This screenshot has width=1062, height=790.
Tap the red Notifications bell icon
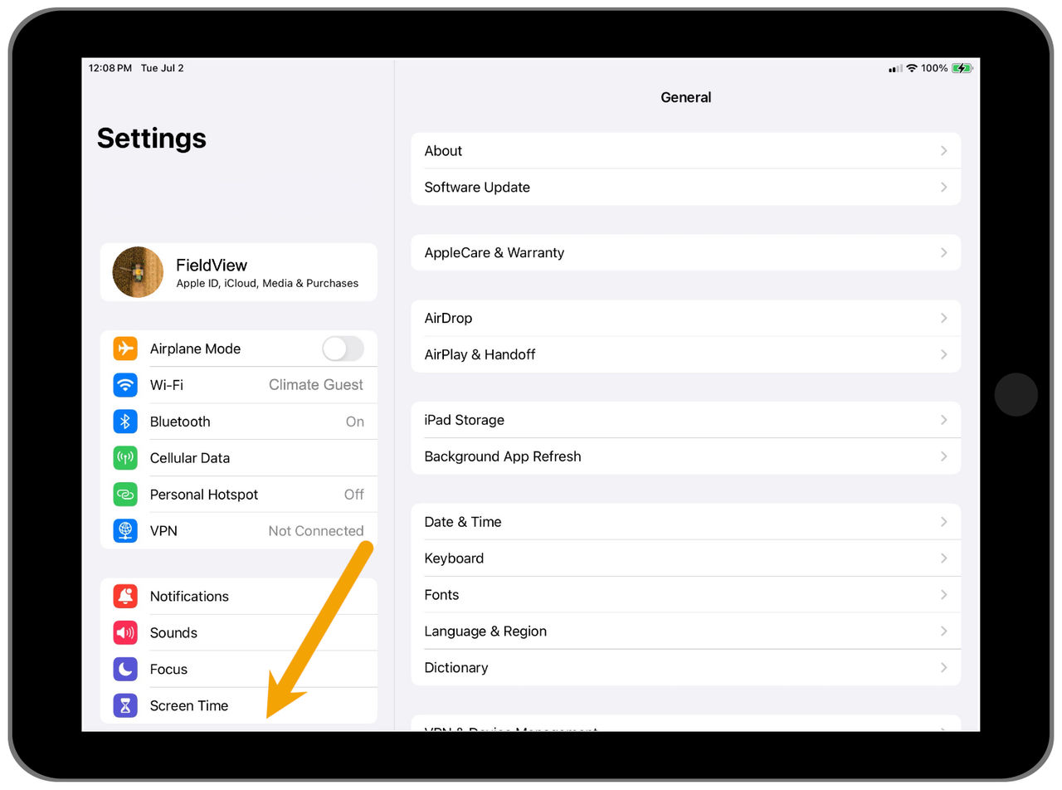click(x=125, y=596)
